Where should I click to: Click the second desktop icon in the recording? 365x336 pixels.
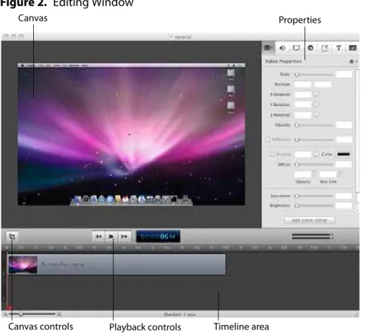point(231,89)
